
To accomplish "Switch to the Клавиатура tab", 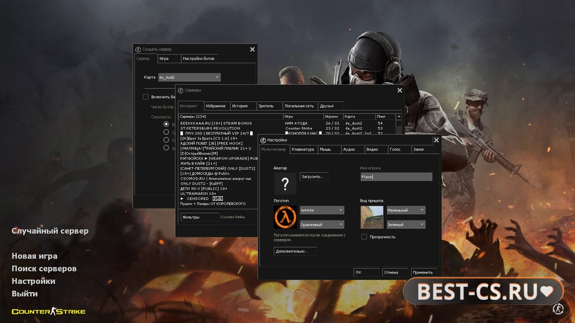I will click(x=303, y=149).
